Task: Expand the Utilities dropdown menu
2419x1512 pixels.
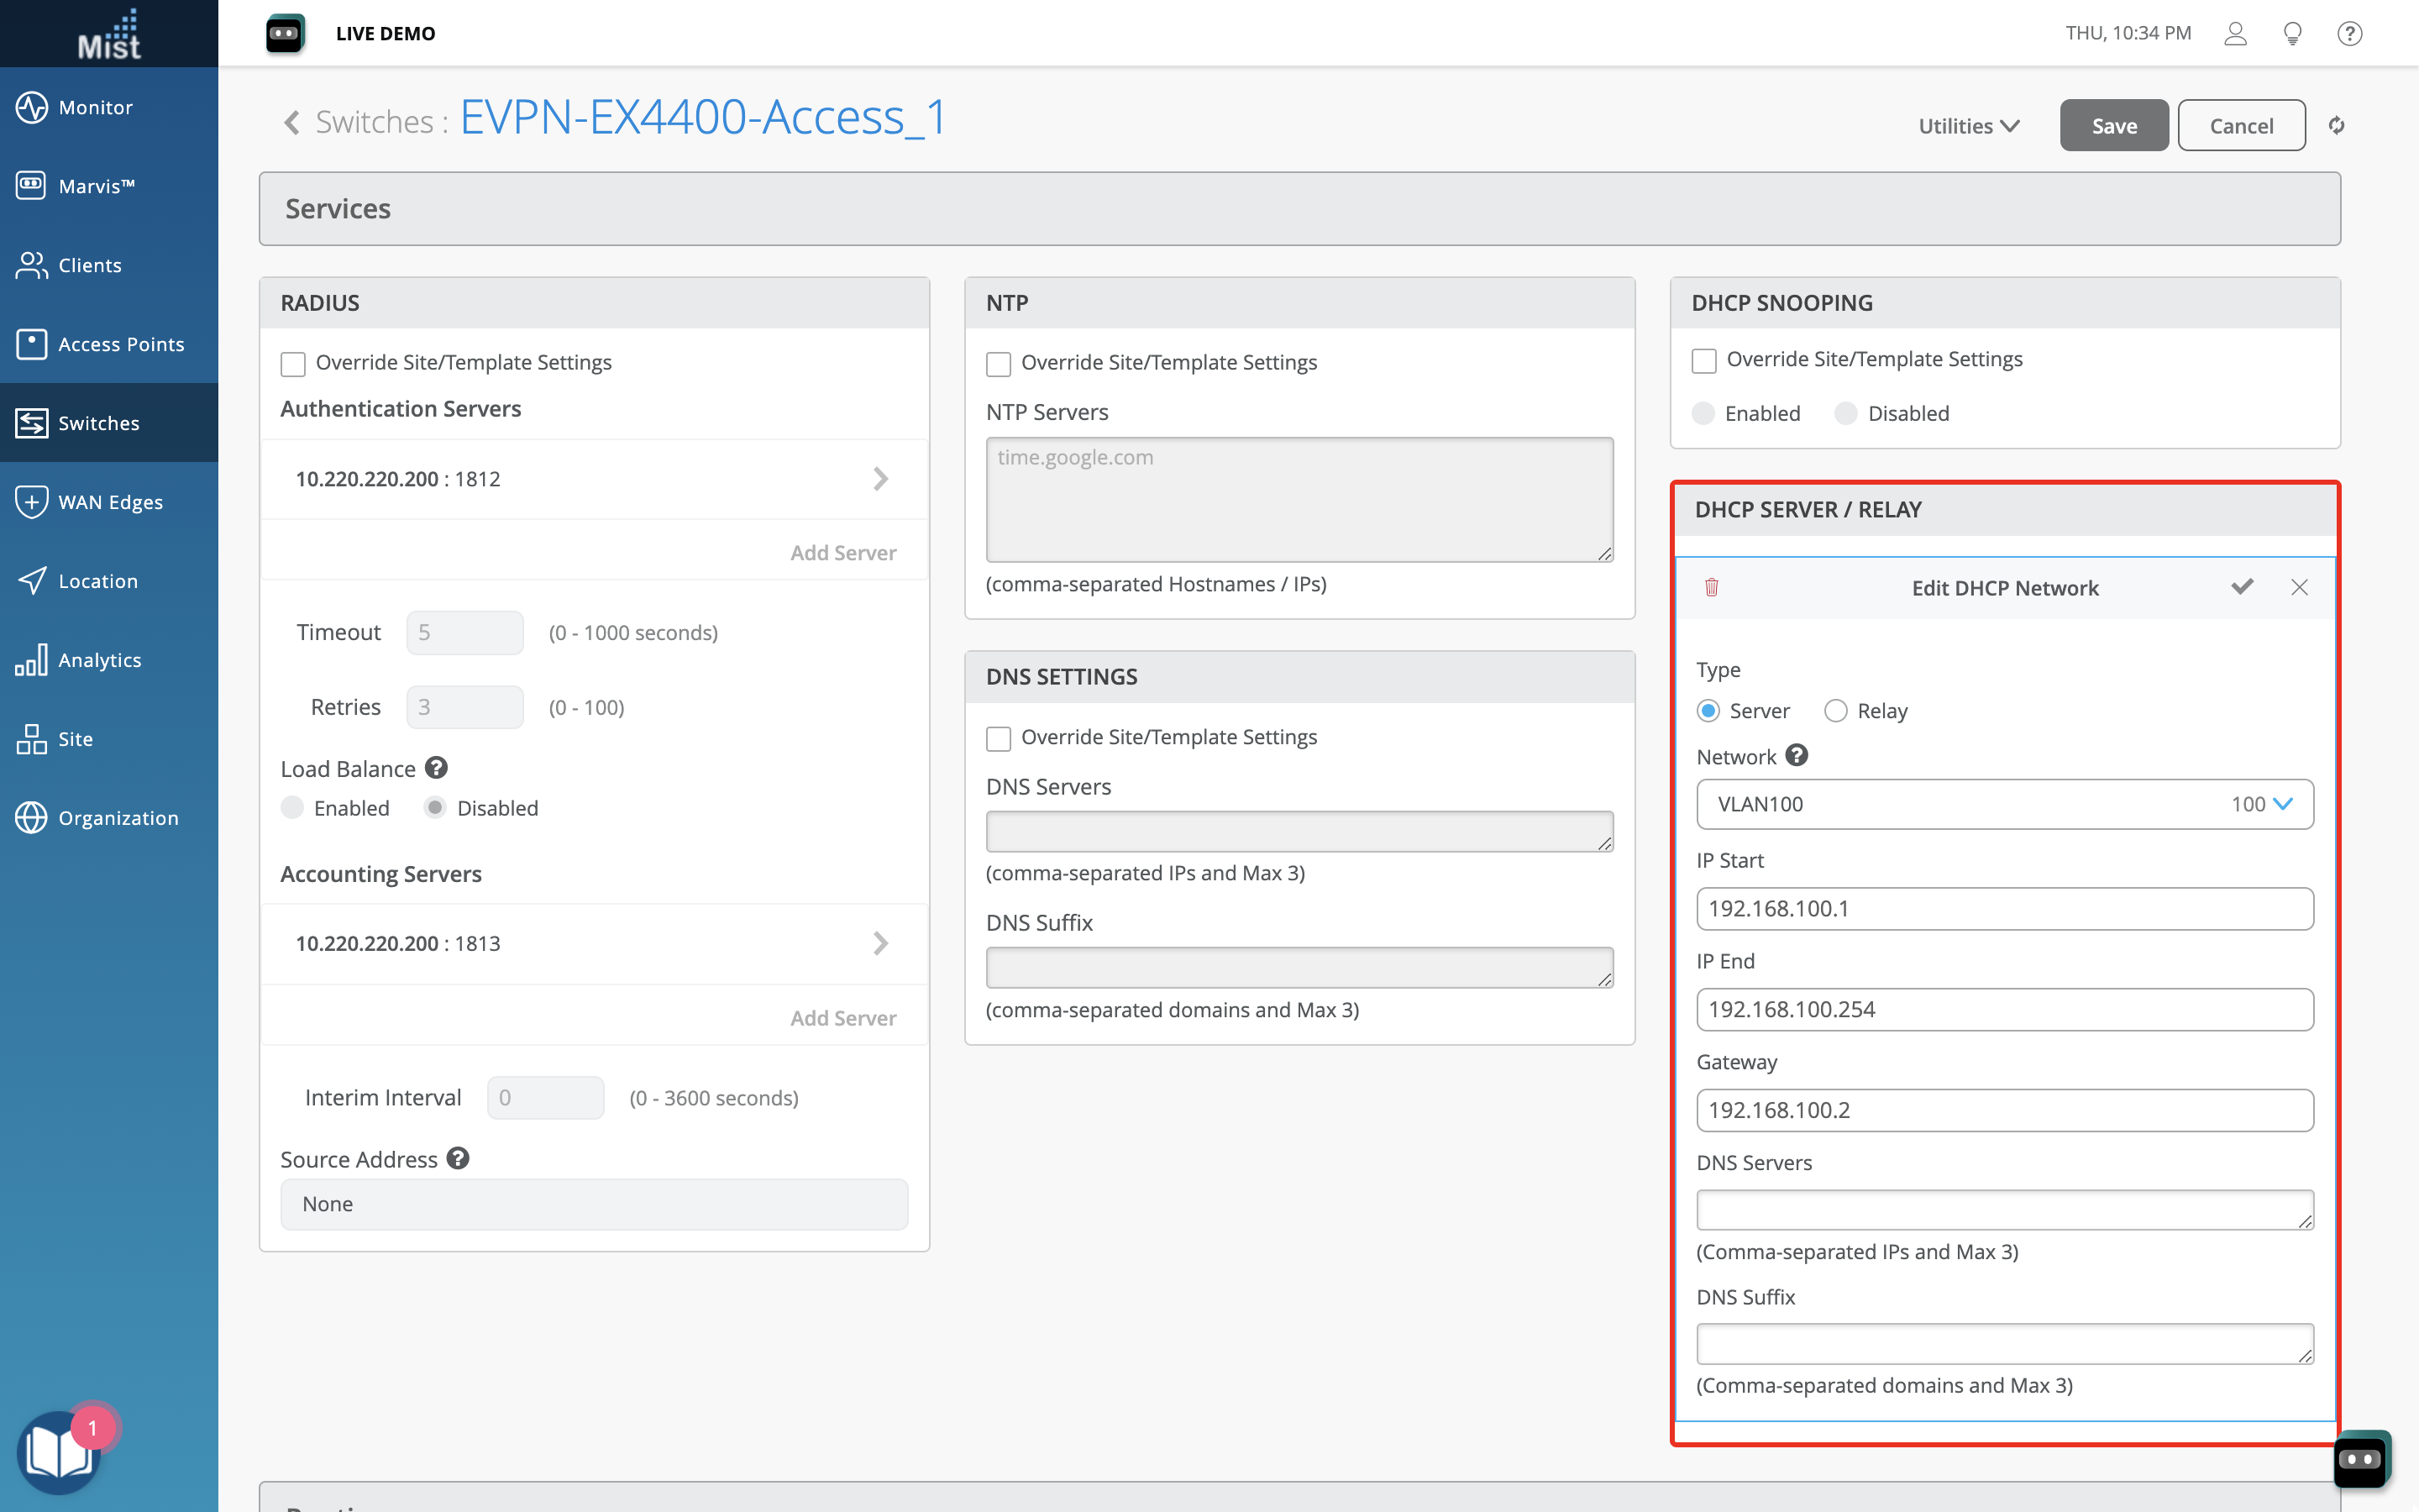Action: 1968,126
